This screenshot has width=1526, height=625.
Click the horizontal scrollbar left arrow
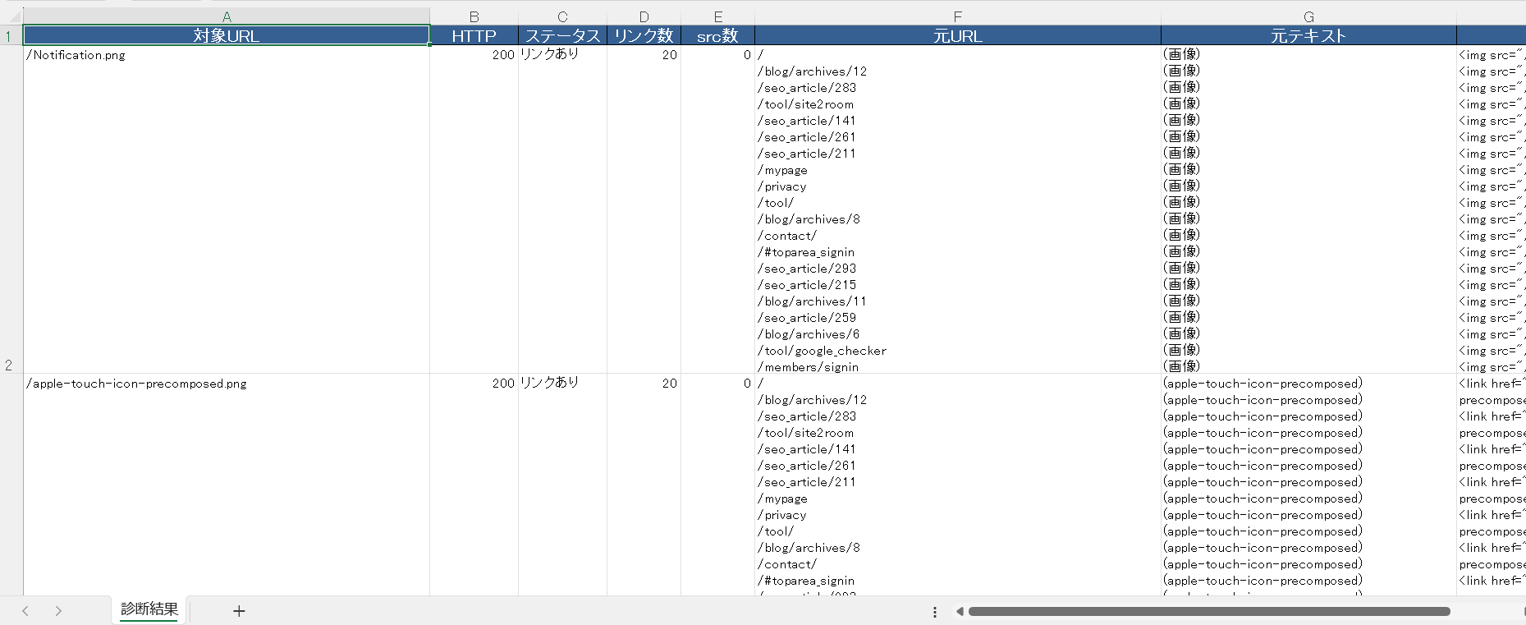coord(959,611)
